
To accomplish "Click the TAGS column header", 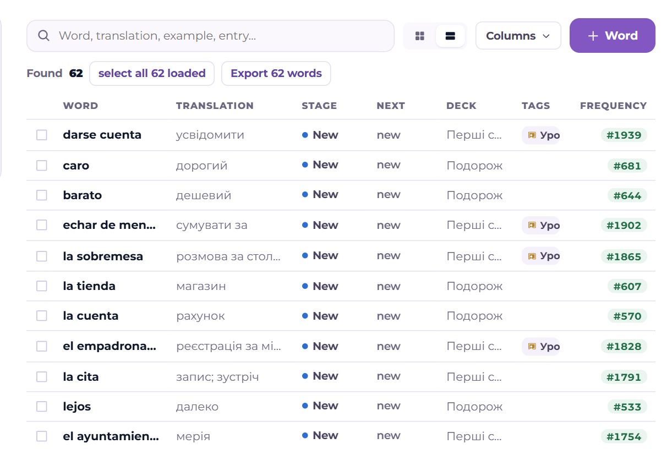I will [536, 106].
